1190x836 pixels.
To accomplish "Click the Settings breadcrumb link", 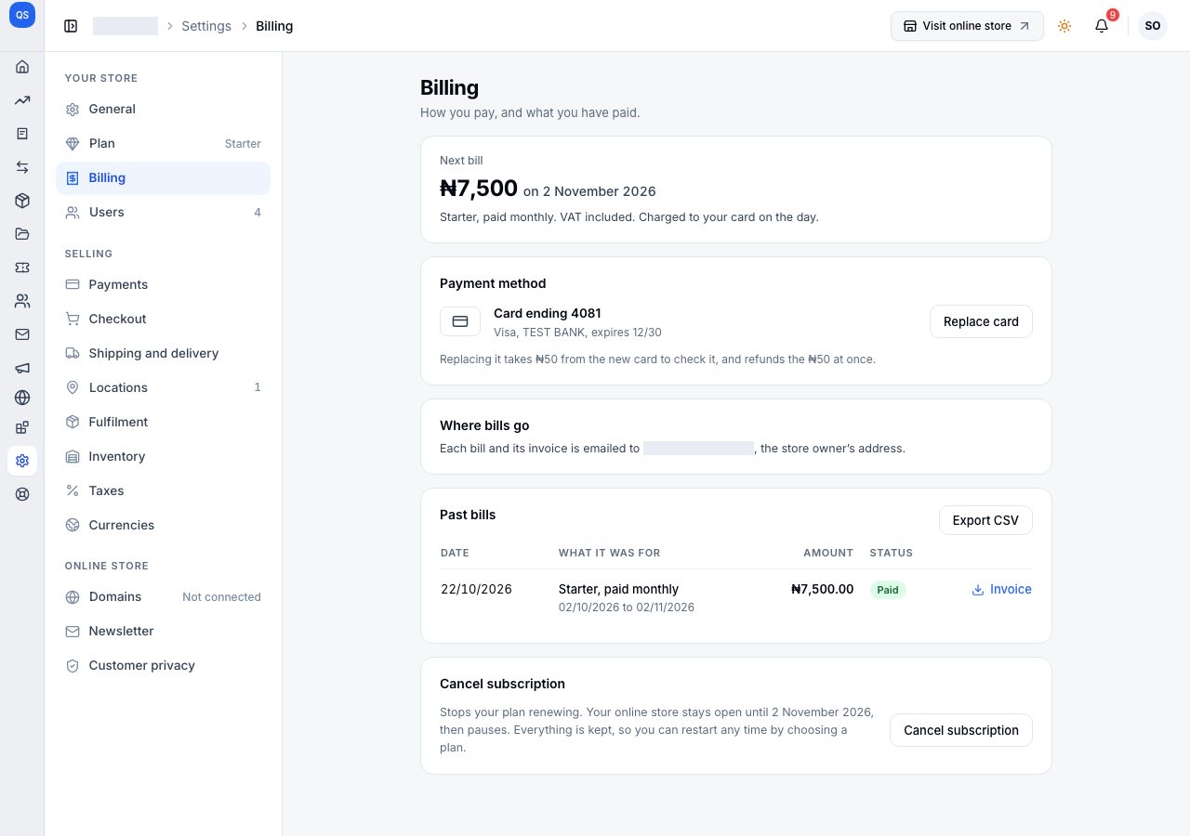I will click(x=206, y=26).
